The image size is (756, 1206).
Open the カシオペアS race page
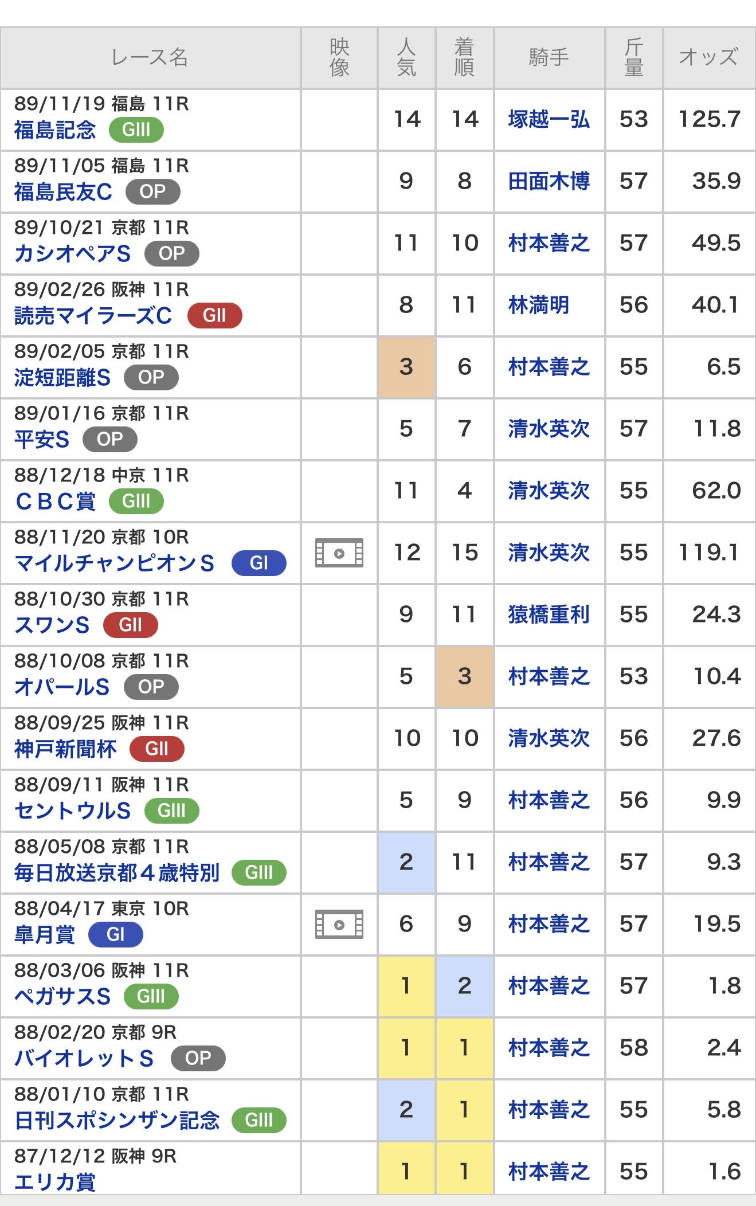[x=73, y=254]
